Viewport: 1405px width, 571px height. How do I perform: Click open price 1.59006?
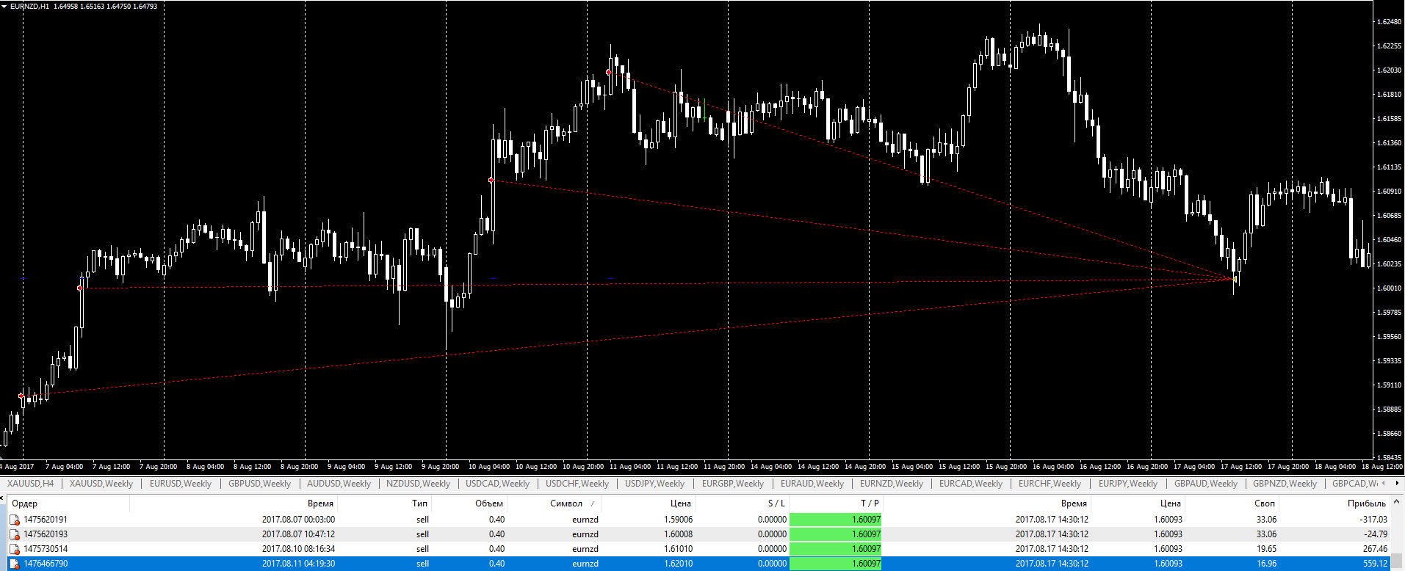point(678,520)
